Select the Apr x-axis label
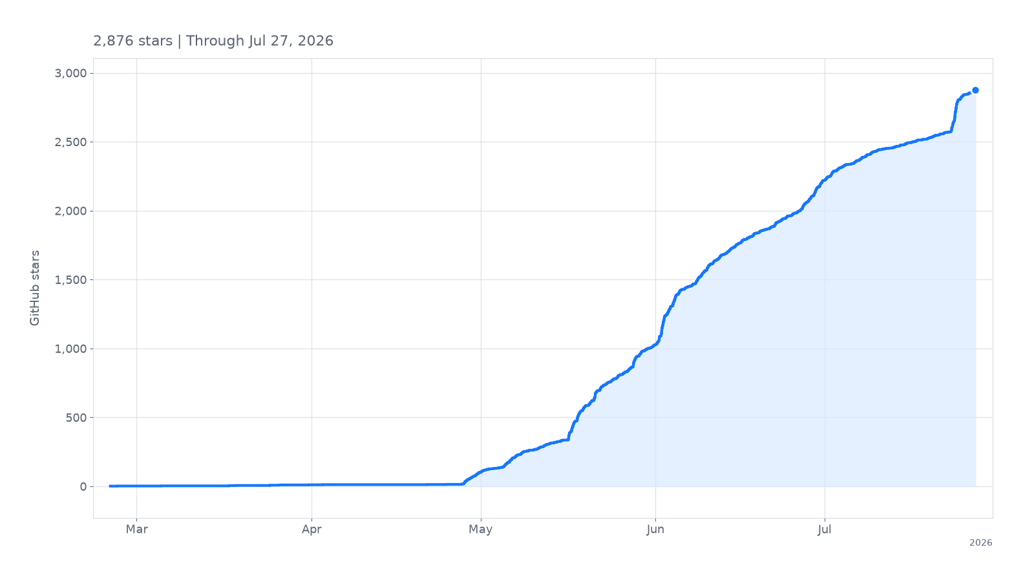 (x=311, y=529)
